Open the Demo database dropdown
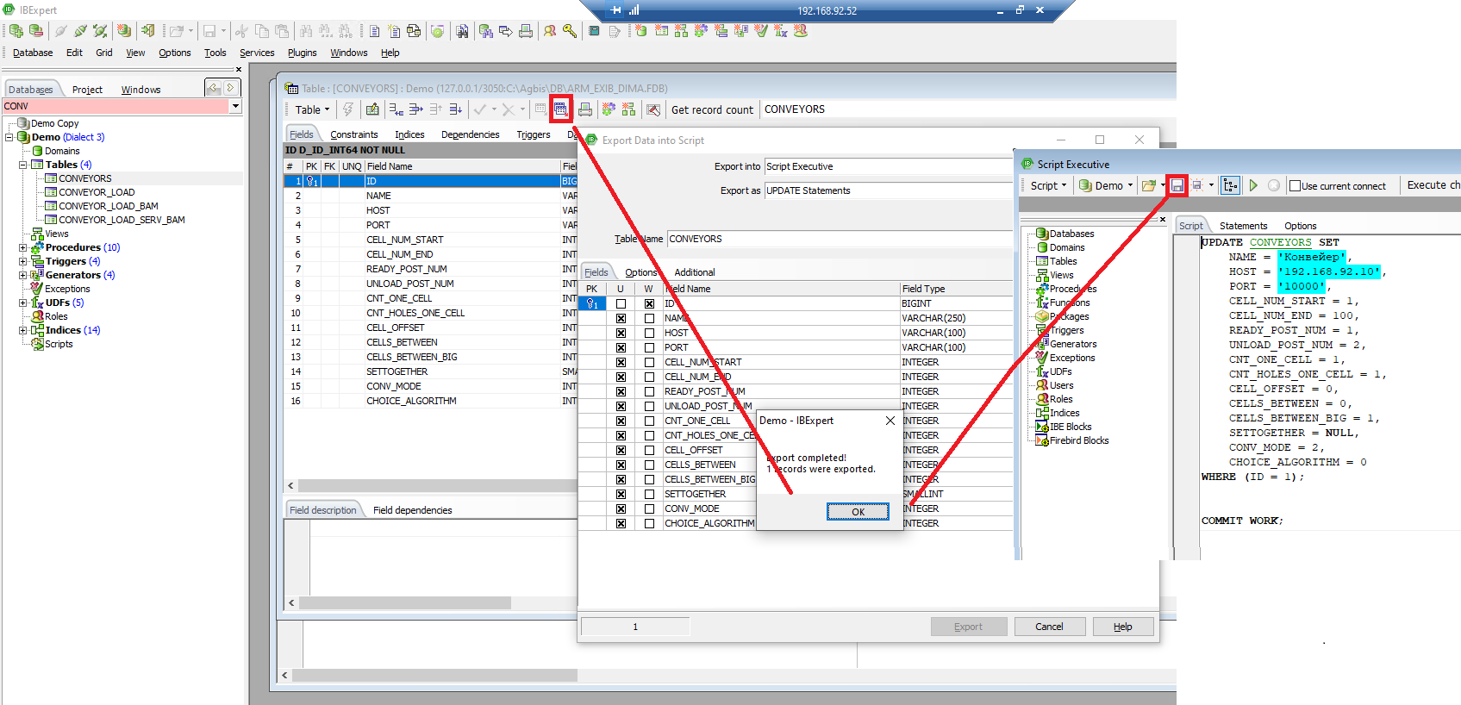Viewport: 1461px width, 705px height. tap(1106, 186)
